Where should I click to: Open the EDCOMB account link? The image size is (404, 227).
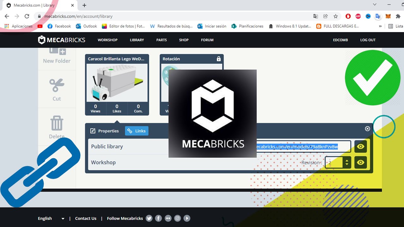[x=340, y=40]
